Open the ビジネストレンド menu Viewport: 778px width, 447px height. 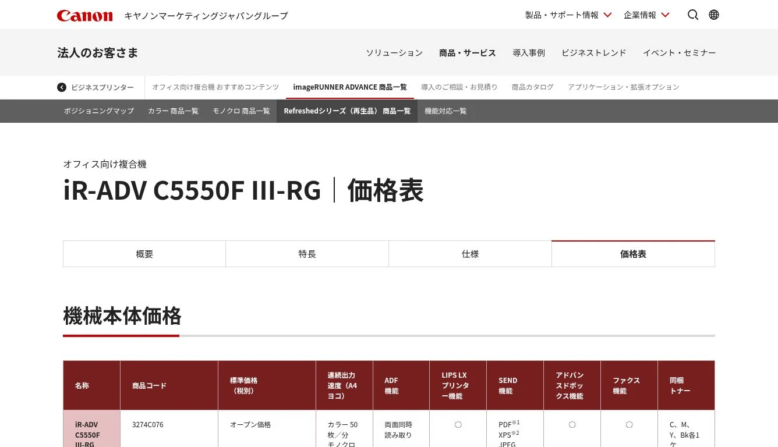[594, 53]
